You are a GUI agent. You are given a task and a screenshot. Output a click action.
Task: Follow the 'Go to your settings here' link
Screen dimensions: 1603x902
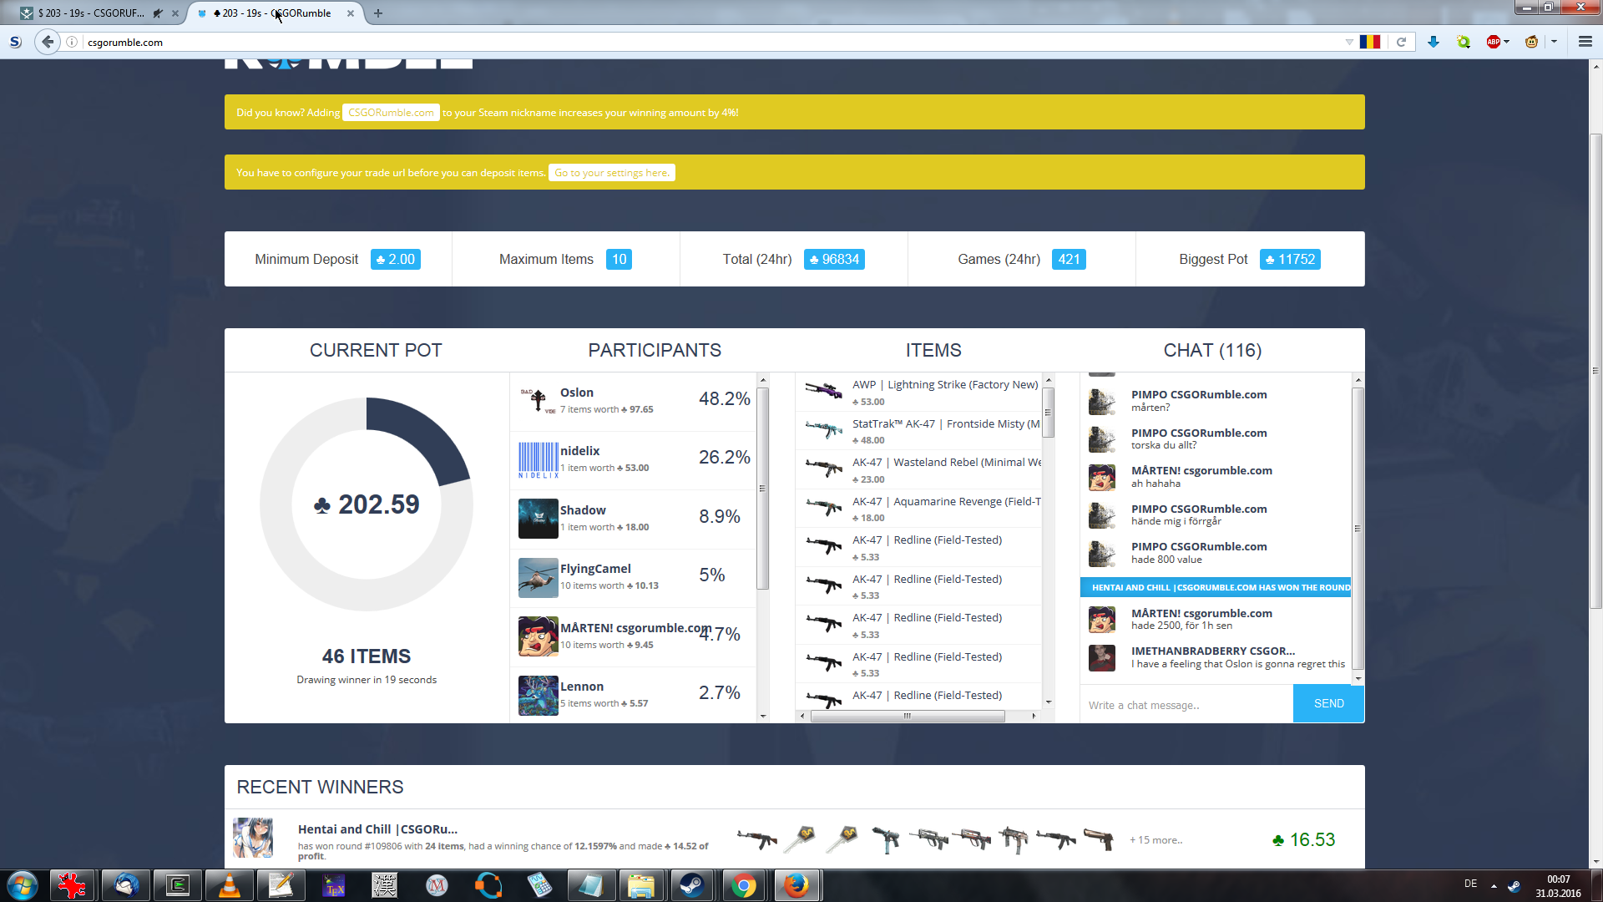(611, 173)
